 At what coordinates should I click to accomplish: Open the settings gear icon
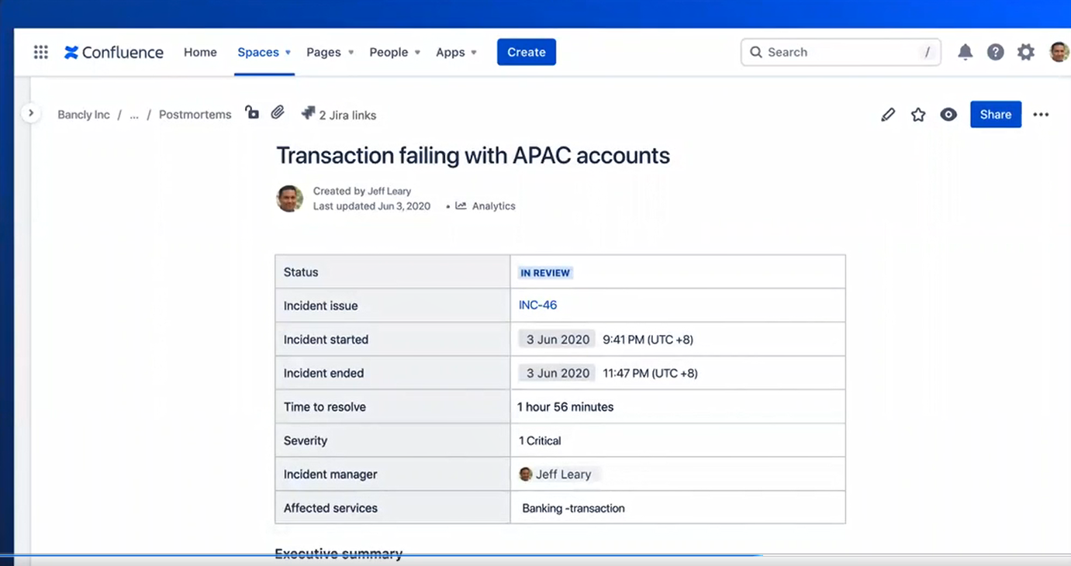(x=1026, y=52)
